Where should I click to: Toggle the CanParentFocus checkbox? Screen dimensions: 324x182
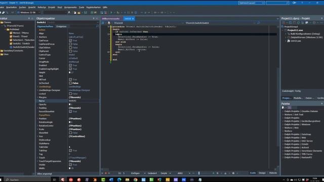click(70, 44)
